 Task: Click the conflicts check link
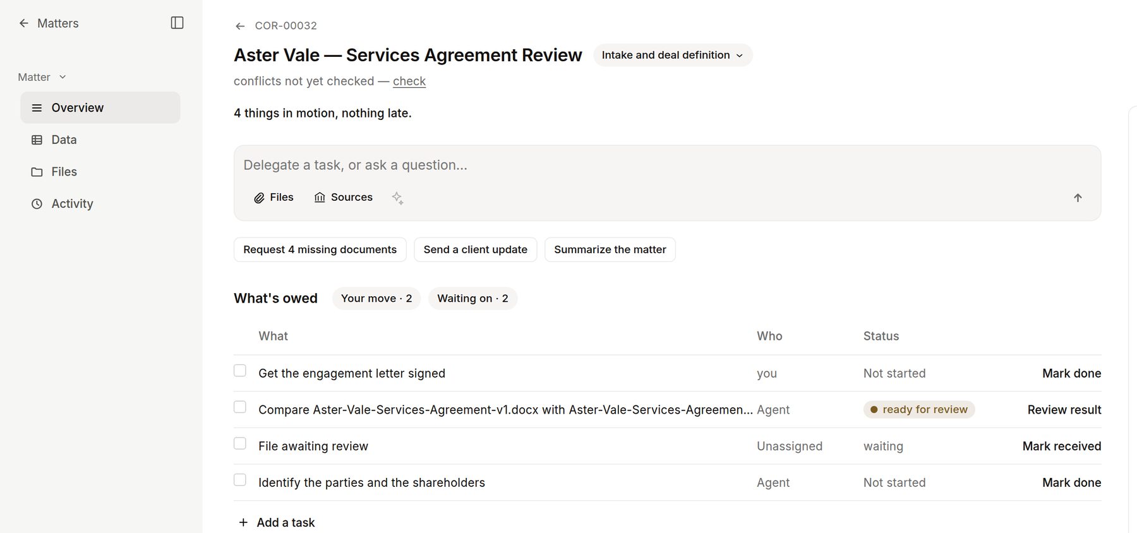[409, 81]
